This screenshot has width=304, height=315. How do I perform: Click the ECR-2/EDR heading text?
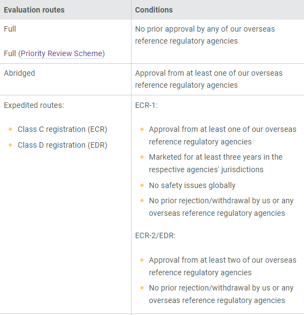155,235
